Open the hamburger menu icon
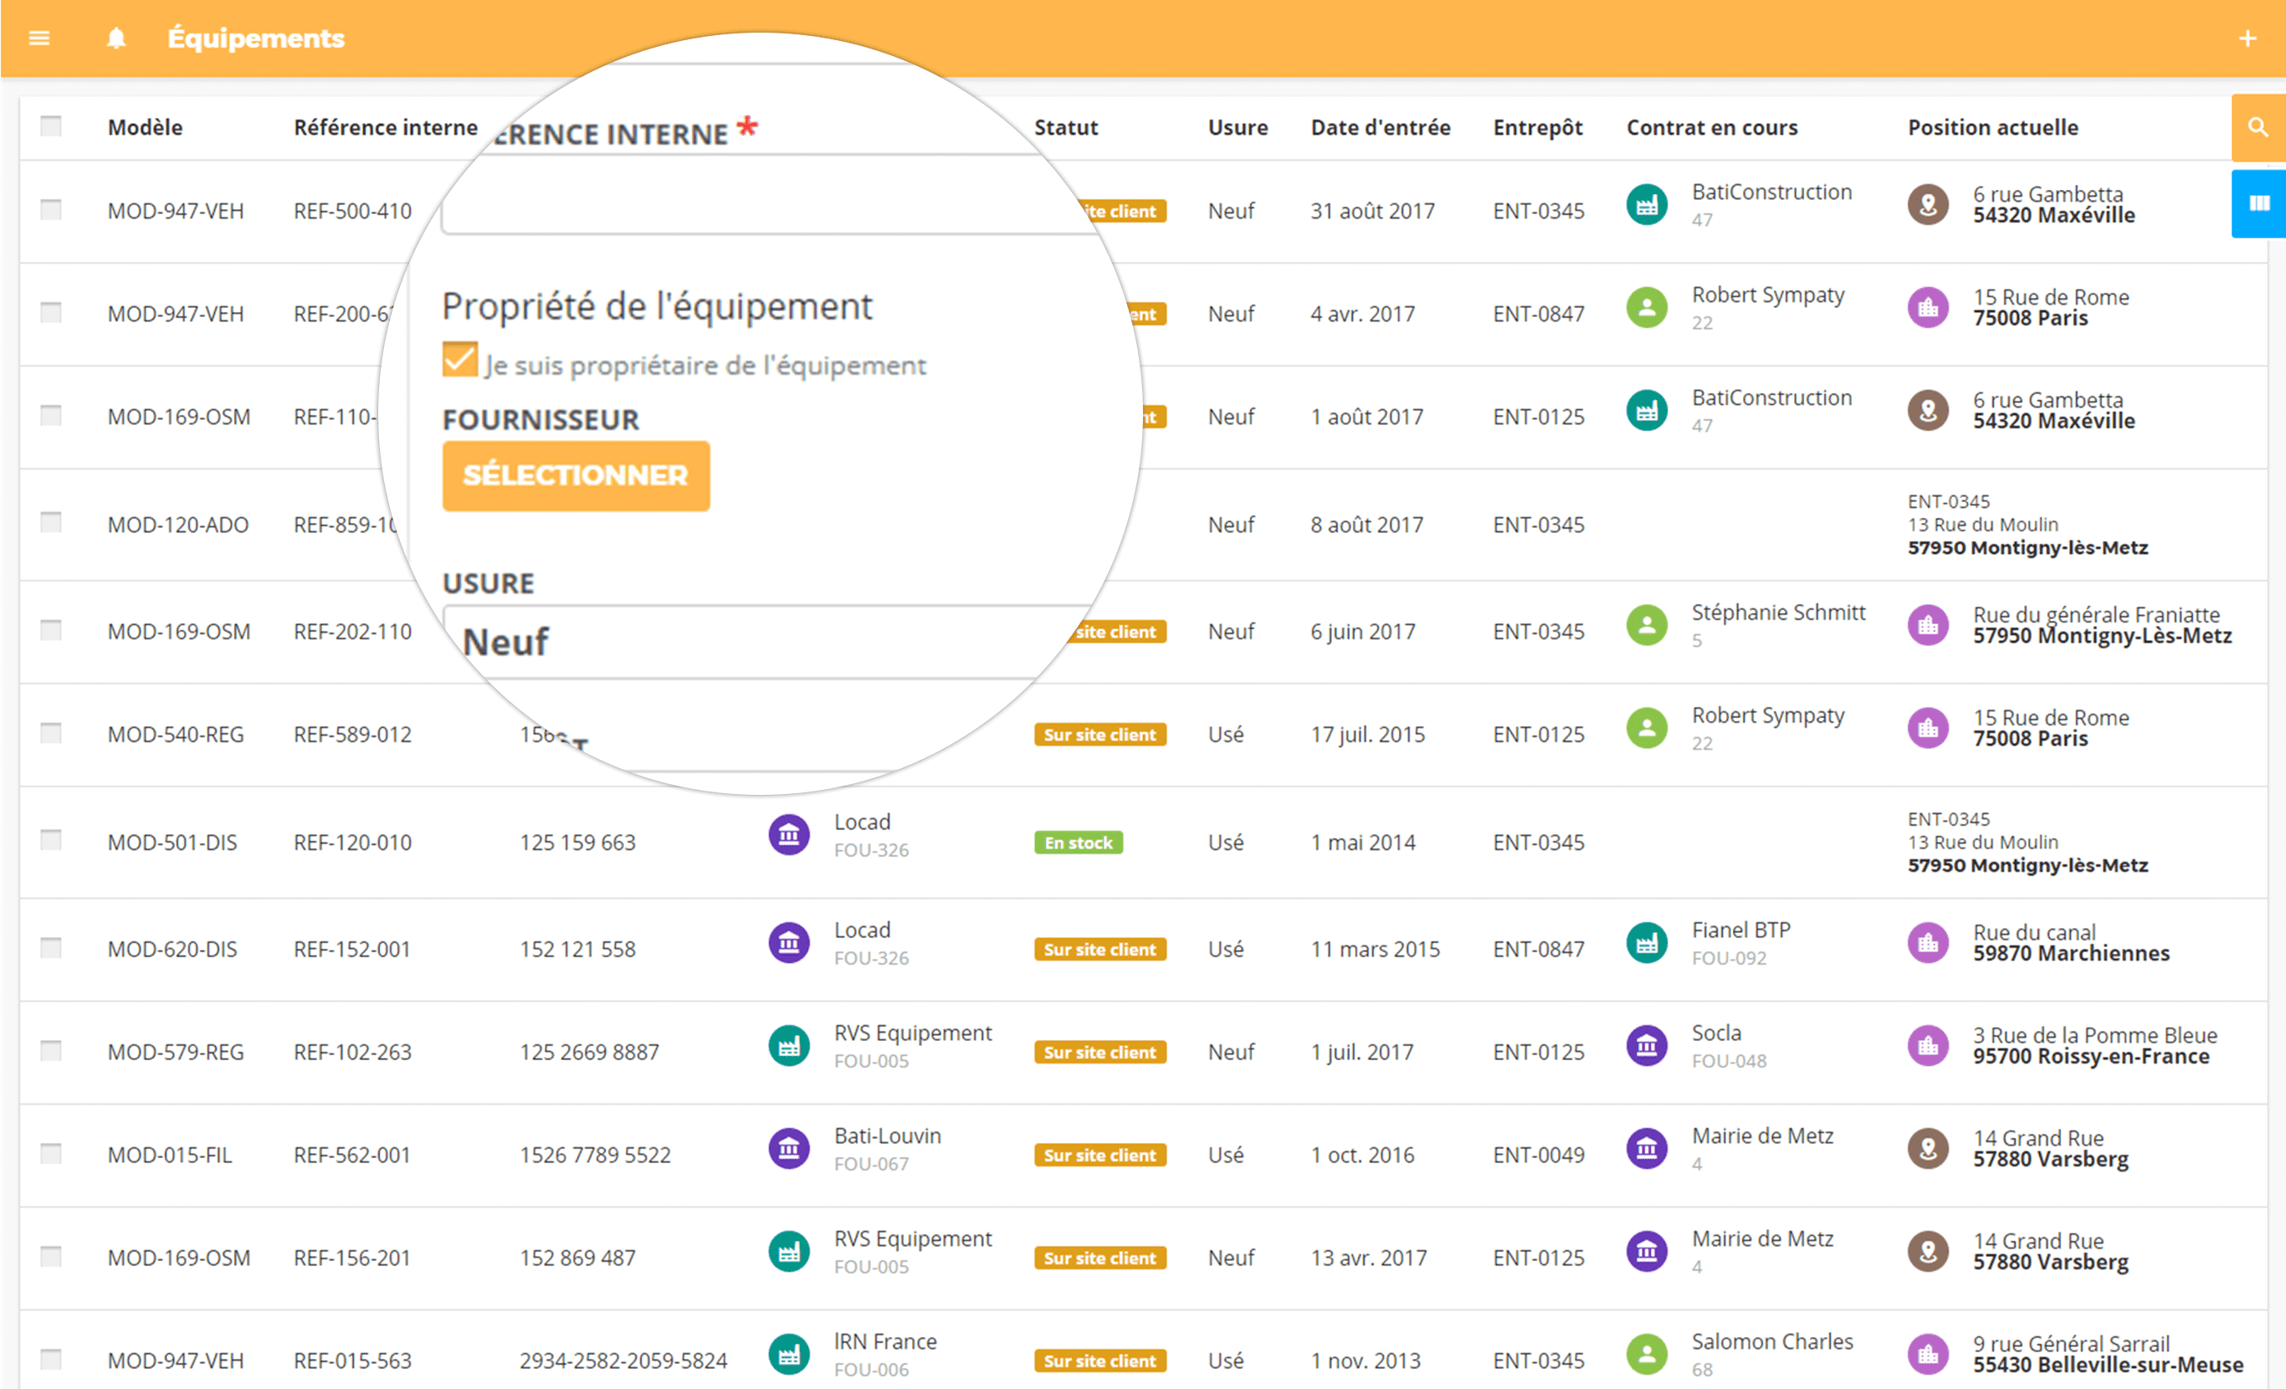Screen dimensions: 2286x1389 [39, 38]
